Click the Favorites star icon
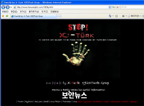 (x=3, y=16)
